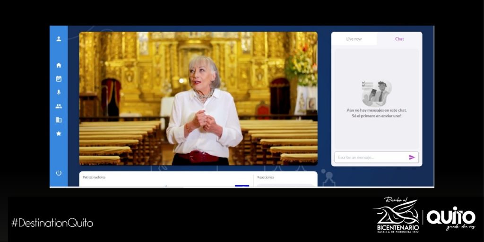The width and height of the screenshot is (484, 242).
Task: Click the blue sponsor button in Patrocinadores
Action: point(242,185)
